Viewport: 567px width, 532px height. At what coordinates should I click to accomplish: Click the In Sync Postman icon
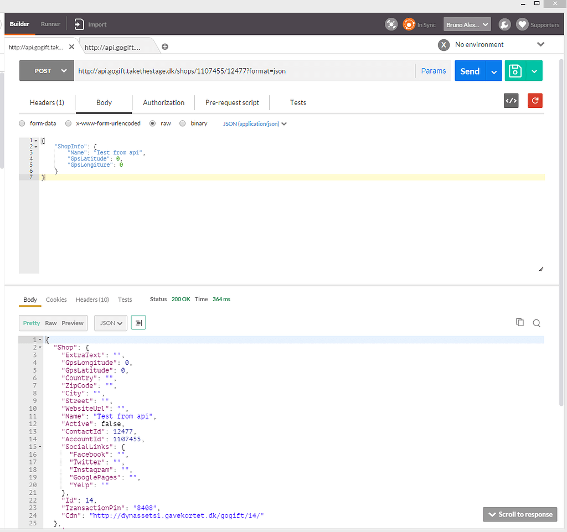(409, 24)
